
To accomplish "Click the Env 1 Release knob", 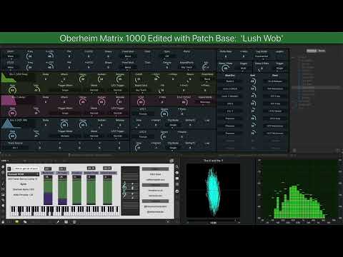I will pyautogui.click(x=120, y=79).
